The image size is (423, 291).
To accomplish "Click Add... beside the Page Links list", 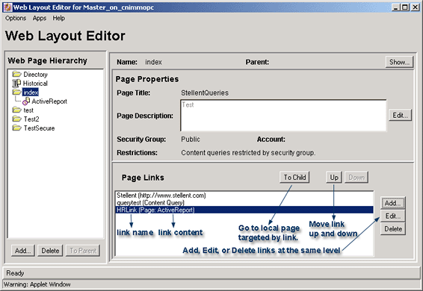I will point(393,203).
